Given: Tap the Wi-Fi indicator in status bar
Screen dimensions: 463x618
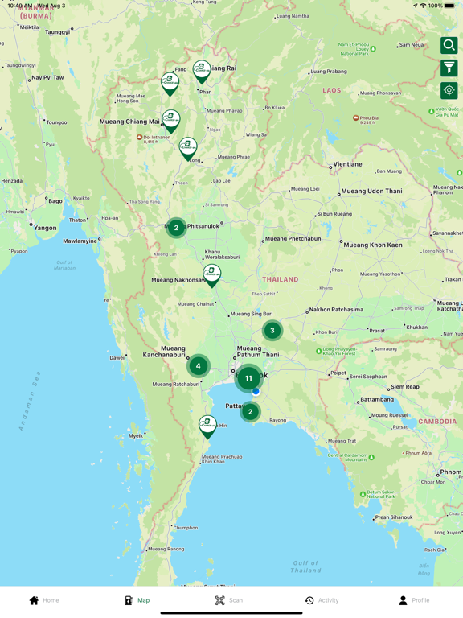Looking at the screenshot, I should pyautogui.click(x=424, y=6).
